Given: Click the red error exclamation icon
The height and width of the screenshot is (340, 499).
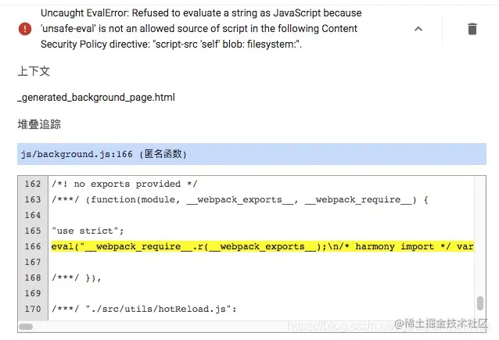Looking at the screenshot, I should (25, 29).
